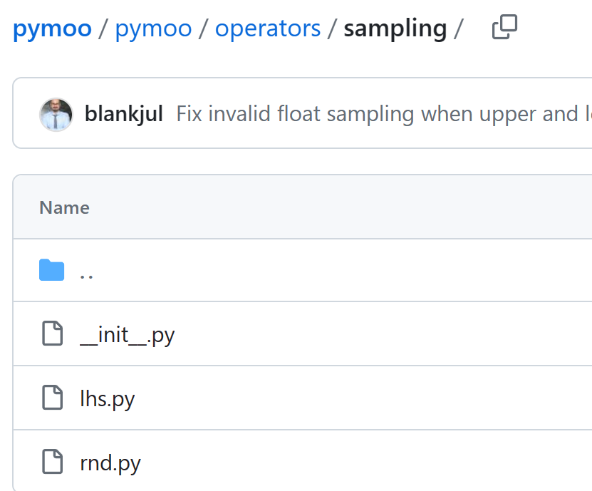Image resolution: width=592 pixels, height=491 pixels.
Task: Open the second pymoo breadcrumb directory
Action: pos(153,29)
